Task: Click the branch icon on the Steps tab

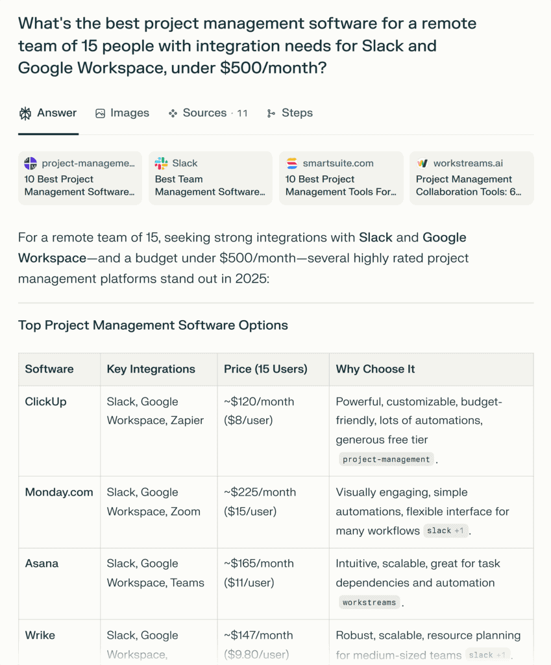Action: pos(271,113)
